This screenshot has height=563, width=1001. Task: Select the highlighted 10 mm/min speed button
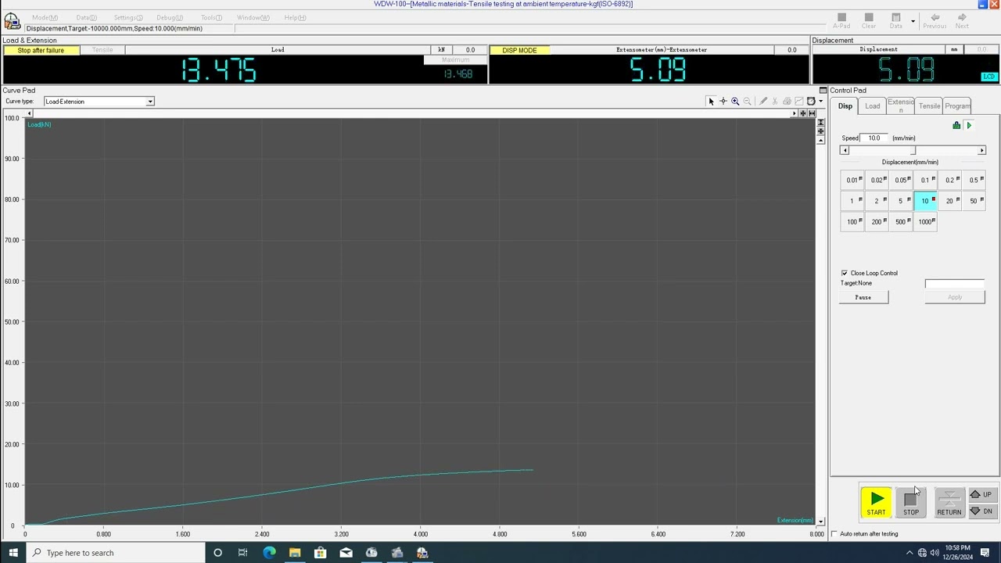925,201
